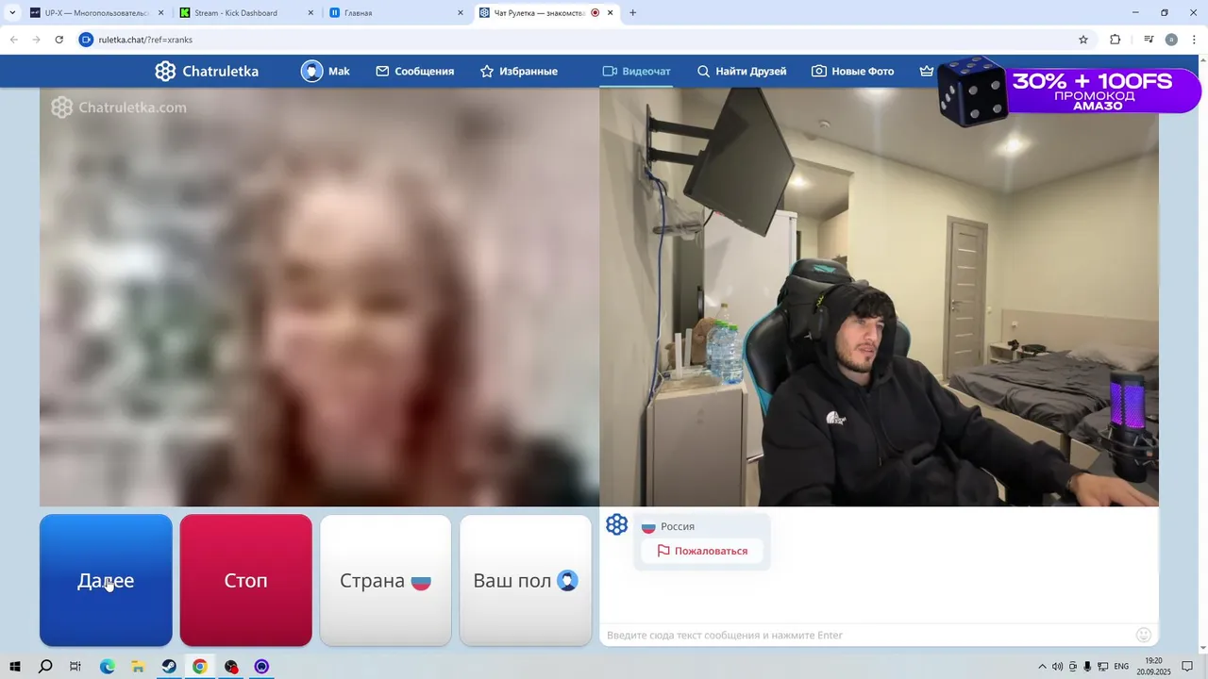Viewport: 1208px width, 679px height.
Task: Click the microphone icon in system tray
Action: [x=1088, y=667]
